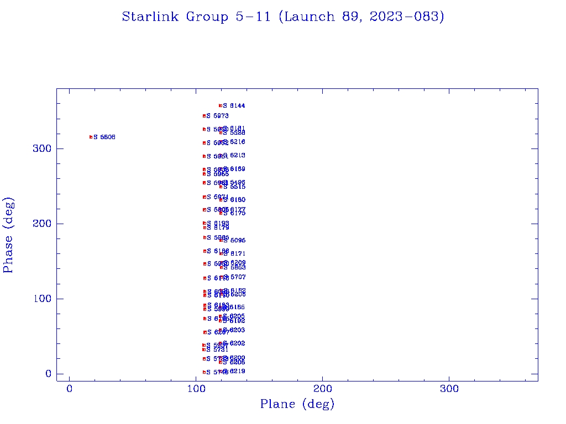The image size is (566, 424).
Task: Select the "S 5096" satellite label
Action: pyautogui.click(x=234, y=241)
